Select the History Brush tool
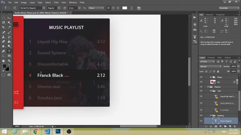Screen dimensions: 241x135 pos(9,37)
